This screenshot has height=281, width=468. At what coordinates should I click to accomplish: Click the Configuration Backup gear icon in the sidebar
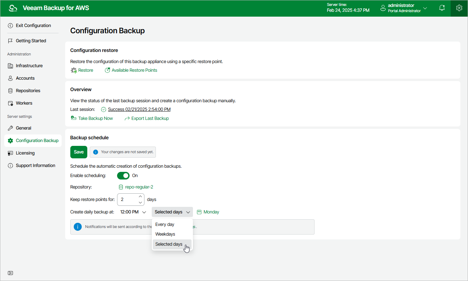10,141
